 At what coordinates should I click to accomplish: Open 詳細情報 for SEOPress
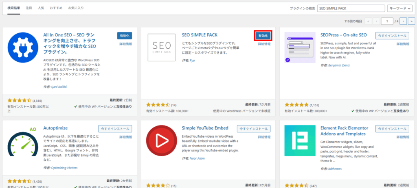pos(403,44)
